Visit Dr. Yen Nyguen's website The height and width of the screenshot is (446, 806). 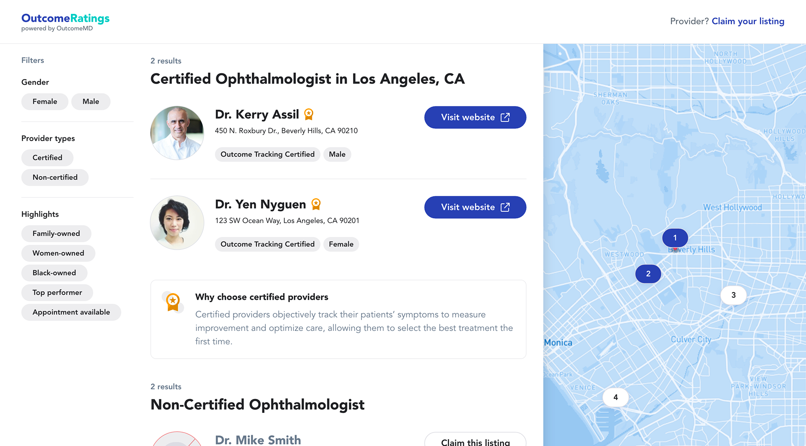(475, 207)
